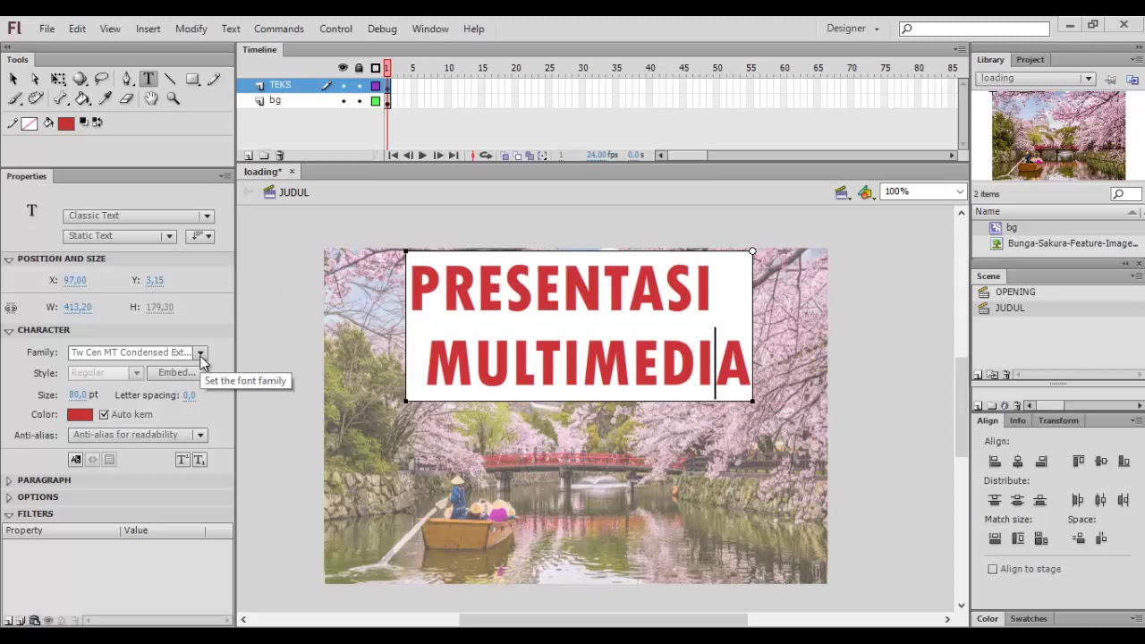
Task: Select the Eyedropper tool
Action: [105, 98]
